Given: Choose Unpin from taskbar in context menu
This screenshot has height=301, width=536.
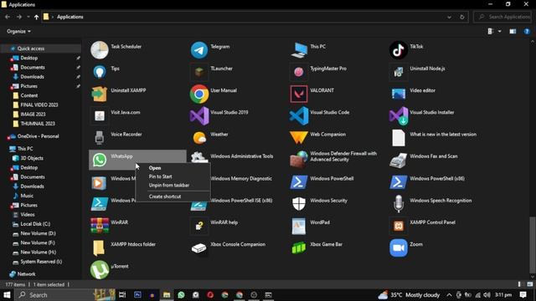Looking at the screenshot, I should click(169, 185).
